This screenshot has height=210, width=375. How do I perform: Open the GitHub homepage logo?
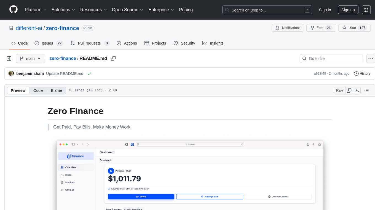pyautogui.click(x=14, y=10)
